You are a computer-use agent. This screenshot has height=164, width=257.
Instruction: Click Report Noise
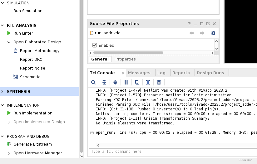click(32, 68)
